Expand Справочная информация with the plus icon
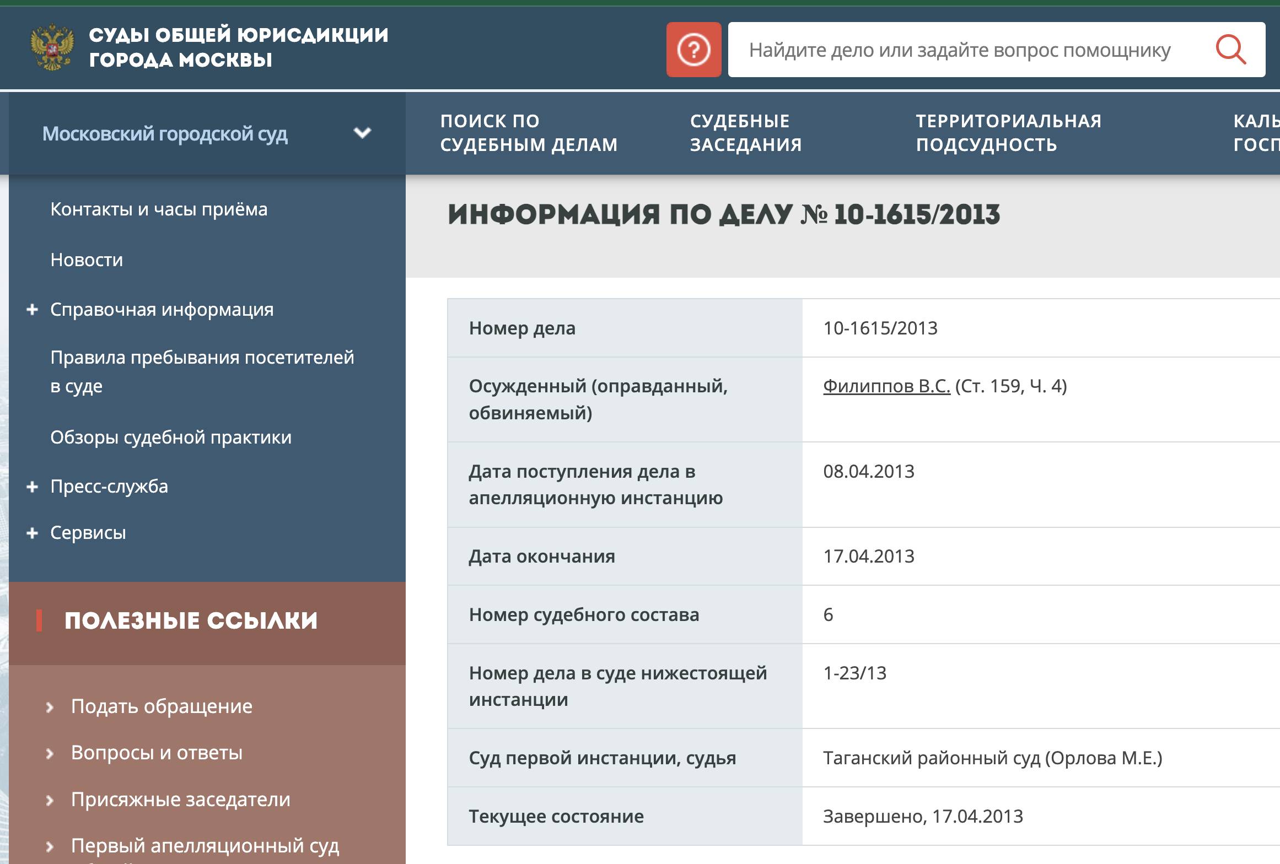This screenshot has height=864, width=1280. (33, 310)
